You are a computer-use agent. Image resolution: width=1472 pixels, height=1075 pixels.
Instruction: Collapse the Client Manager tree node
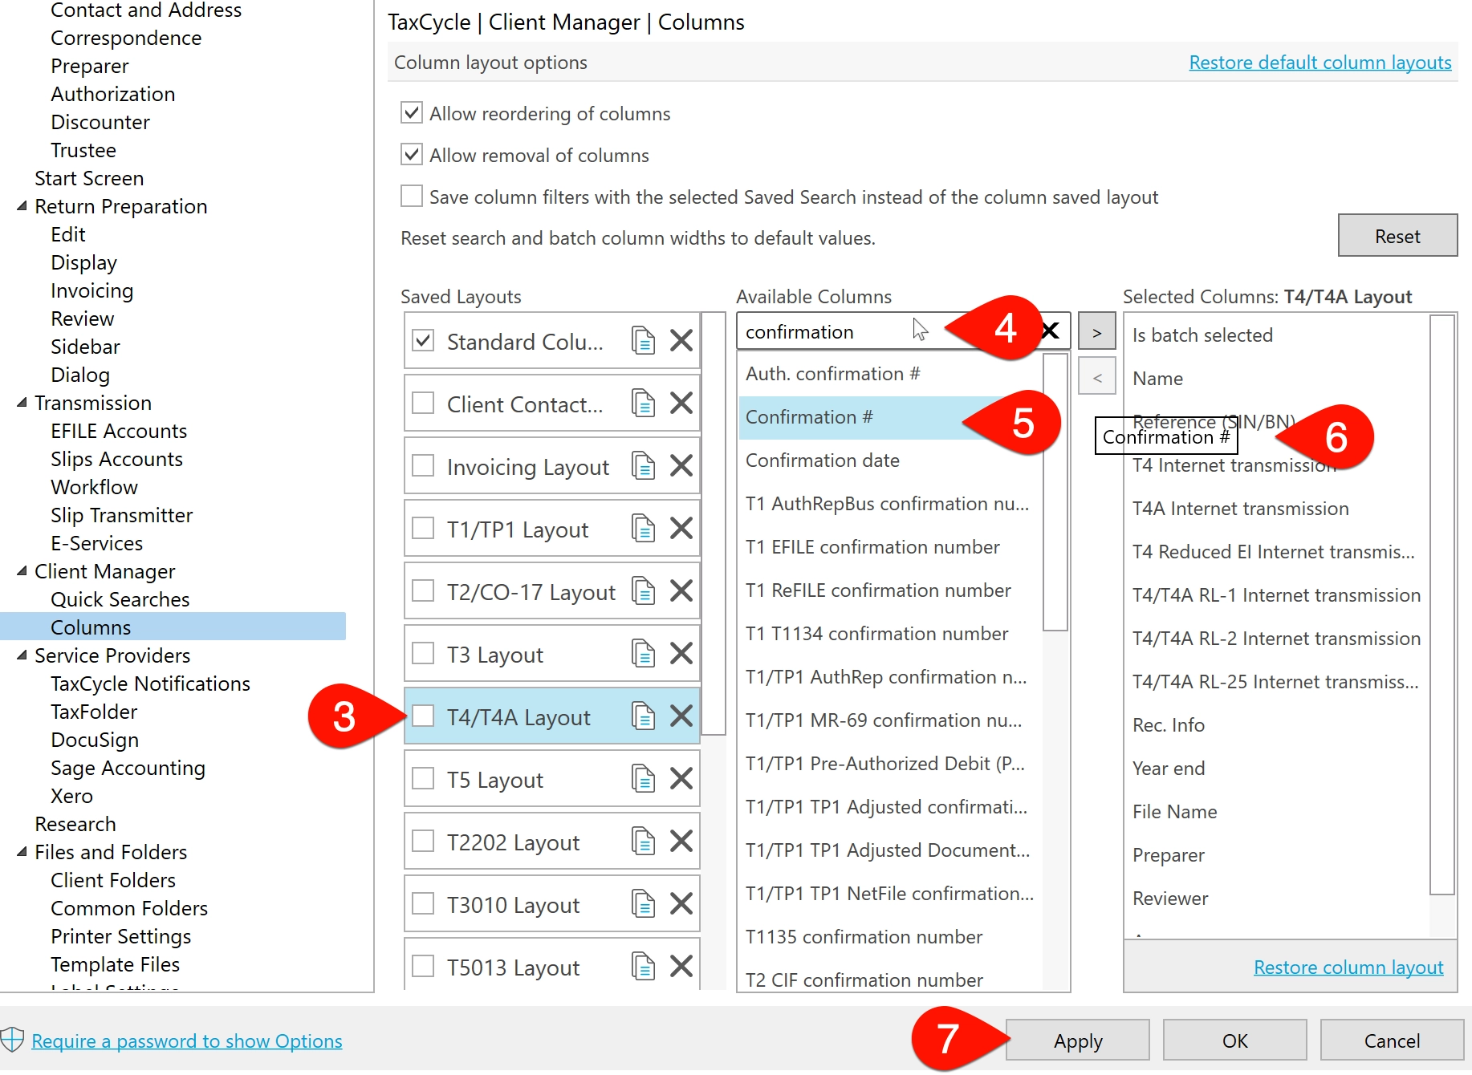[x=22, y=571]
